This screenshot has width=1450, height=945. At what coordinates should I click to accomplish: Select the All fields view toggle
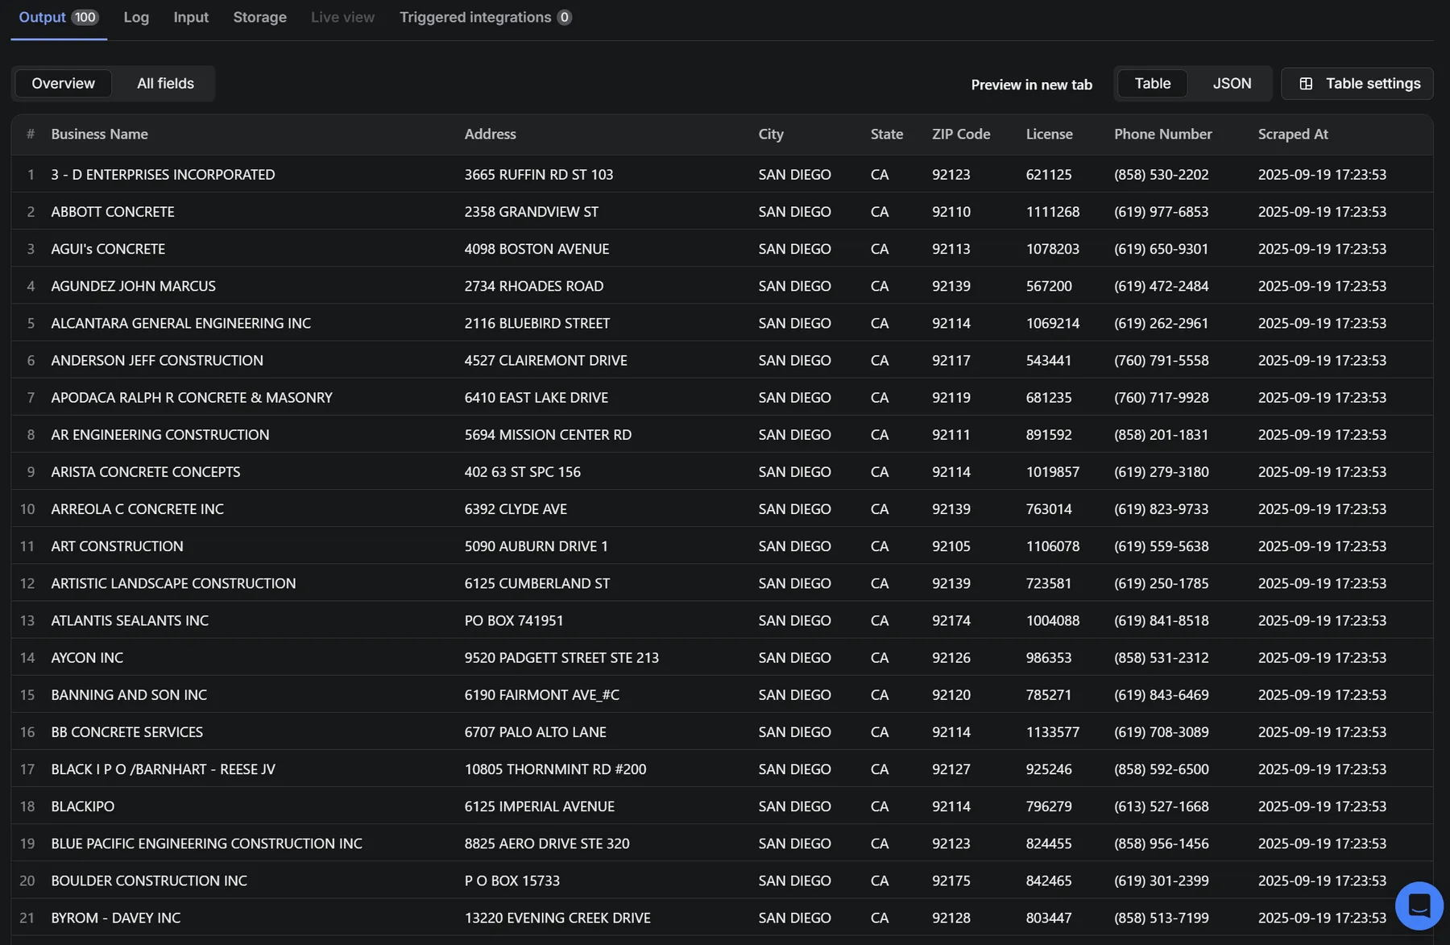pos(165,84)
